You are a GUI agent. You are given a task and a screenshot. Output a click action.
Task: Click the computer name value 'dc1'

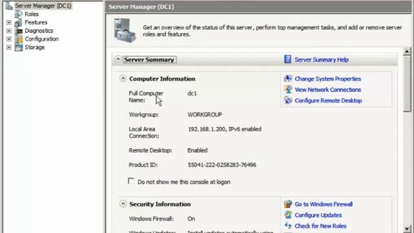pos(192,93)
